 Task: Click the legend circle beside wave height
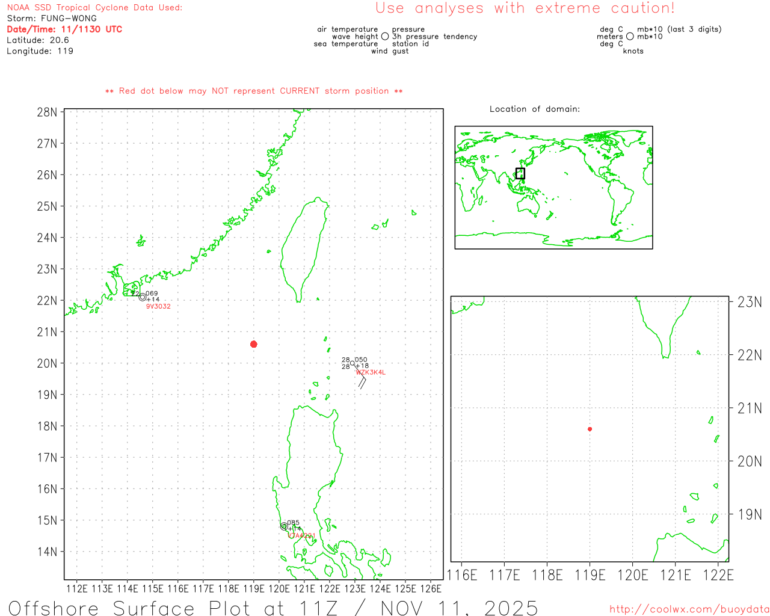click(x=385, y=37)
